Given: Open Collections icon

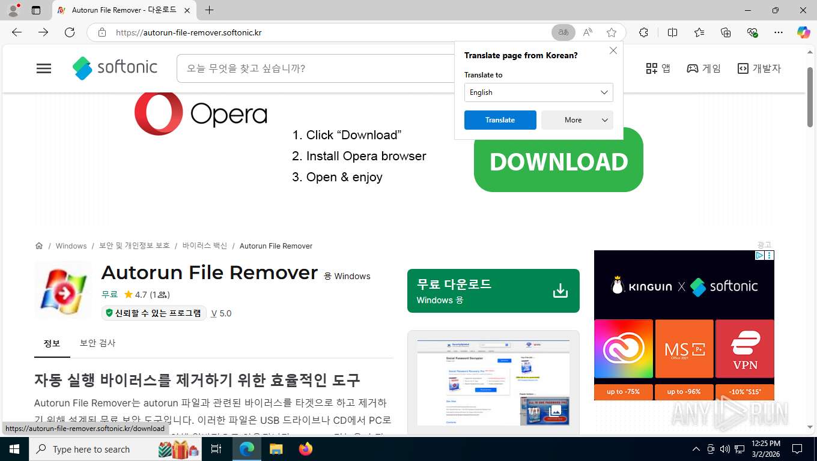Looking at the screenshot, I should [x=726, y=32].
